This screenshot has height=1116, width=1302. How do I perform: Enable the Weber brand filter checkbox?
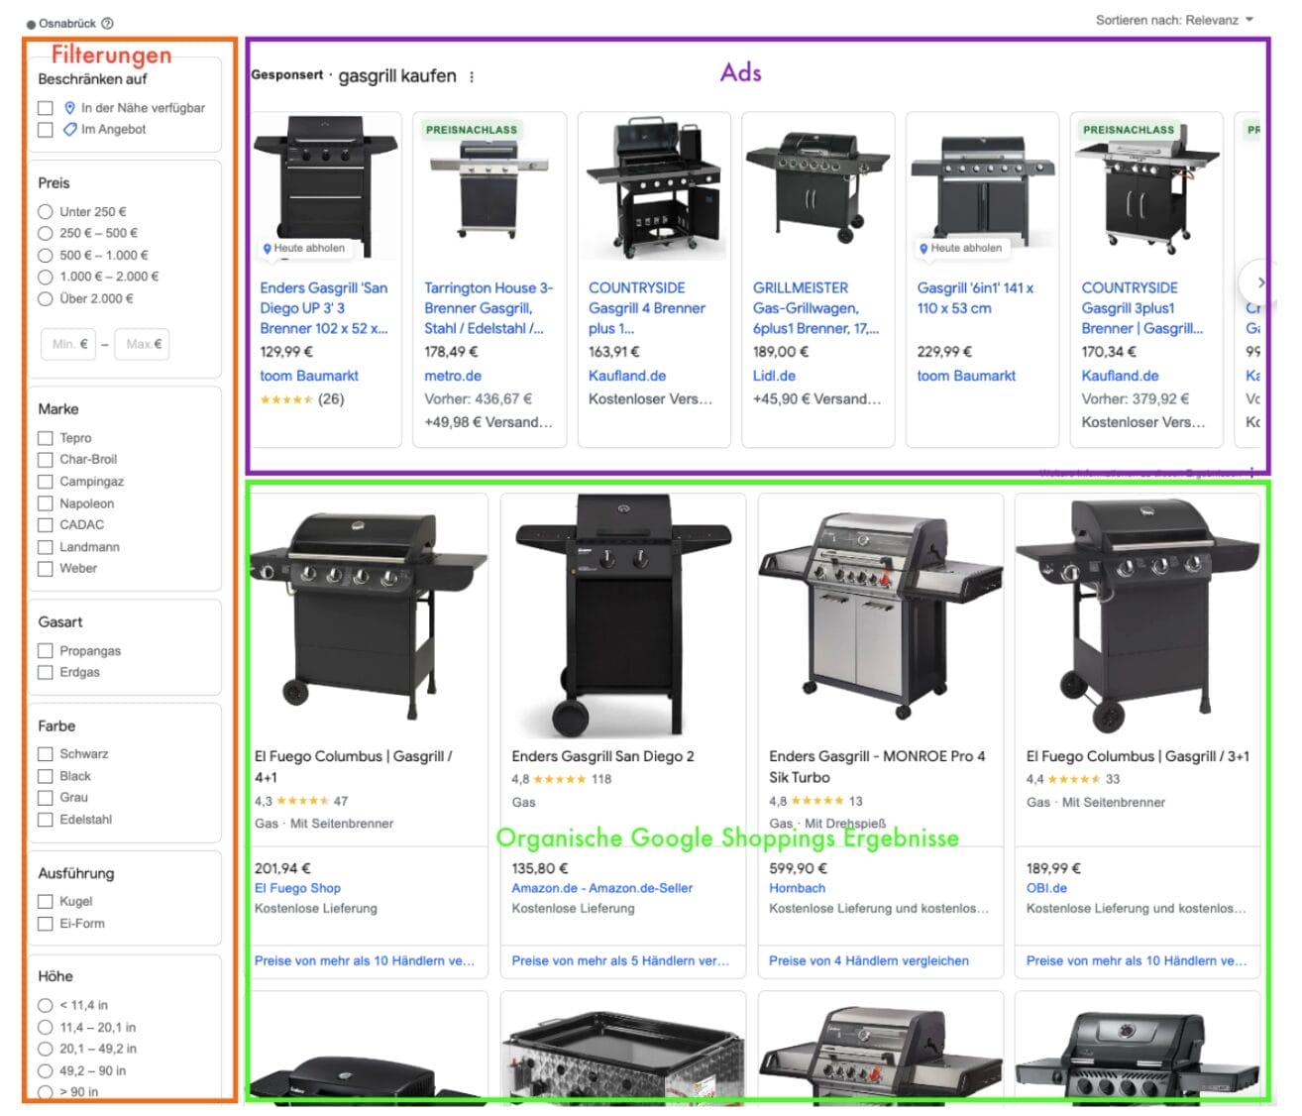coord(45,568)
